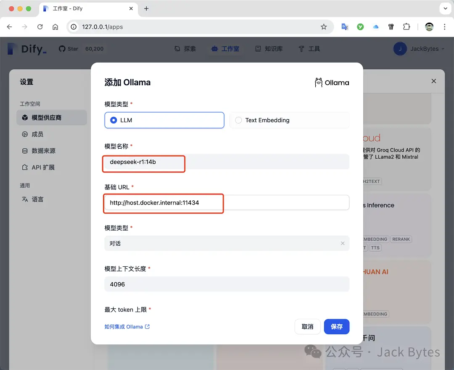The image size is (454, 370).
Task: Open the 数据来源 data sources icon
Action: click(25, 151)
